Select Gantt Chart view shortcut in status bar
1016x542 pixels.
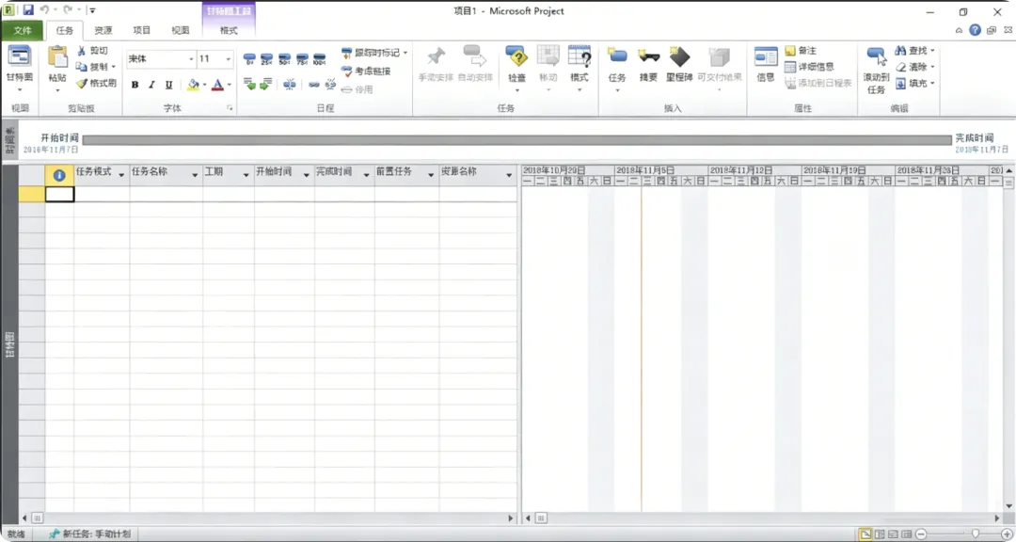tap(865, 534)
